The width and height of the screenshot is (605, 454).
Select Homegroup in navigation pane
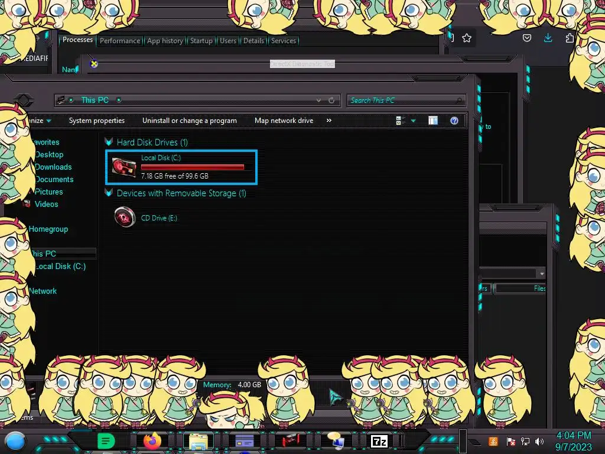(48, 229)
